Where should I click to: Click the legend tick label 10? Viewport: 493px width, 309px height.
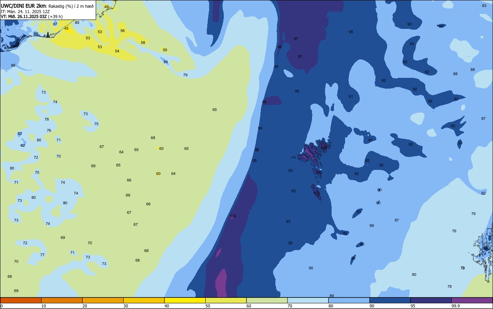pyautogui.click(x=44, y=306)
